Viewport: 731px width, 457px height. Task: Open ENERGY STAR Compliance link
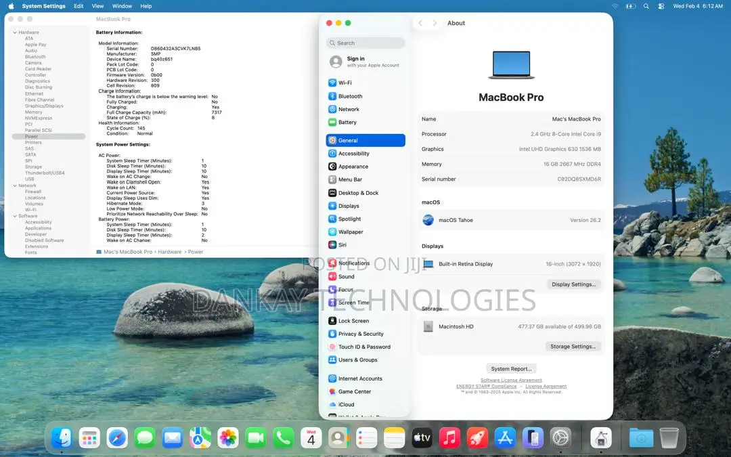tap(486, 386)
